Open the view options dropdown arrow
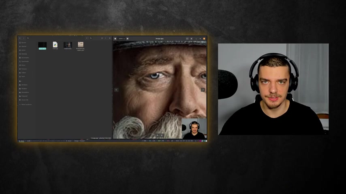Screen dimensions: 346x194 tap(105, 38)
